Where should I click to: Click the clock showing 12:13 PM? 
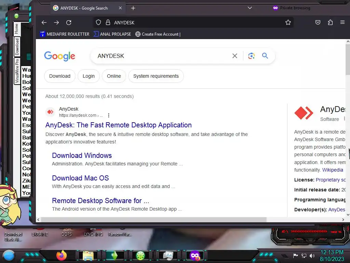(x=332, y=252)
